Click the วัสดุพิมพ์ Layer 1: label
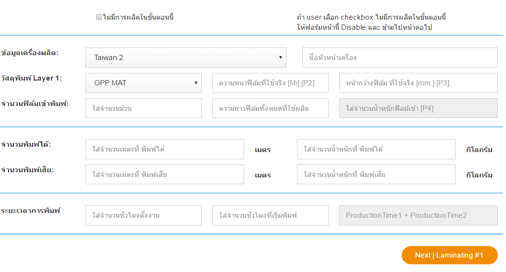The image size is (506, 272). click(31, 78)
